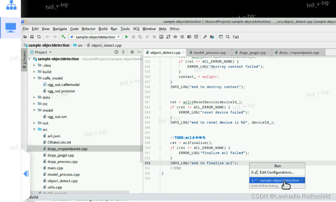
Task: Click the blue desktop monitor sidebar icon
Action: pos(10,28)
